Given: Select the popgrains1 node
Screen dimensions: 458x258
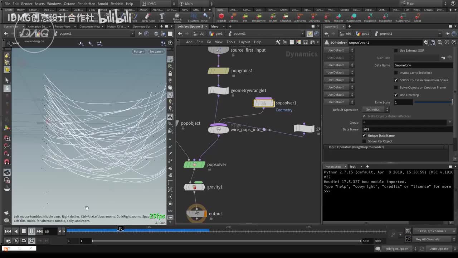Looking at the screenshot, I should coord(218,71).
